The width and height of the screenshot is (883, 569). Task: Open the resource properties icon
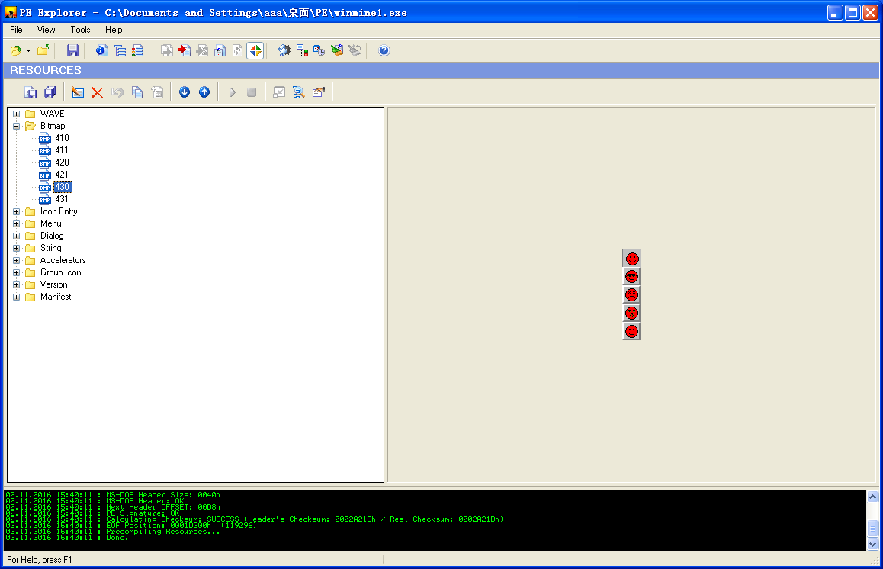[x=319, y=92]
